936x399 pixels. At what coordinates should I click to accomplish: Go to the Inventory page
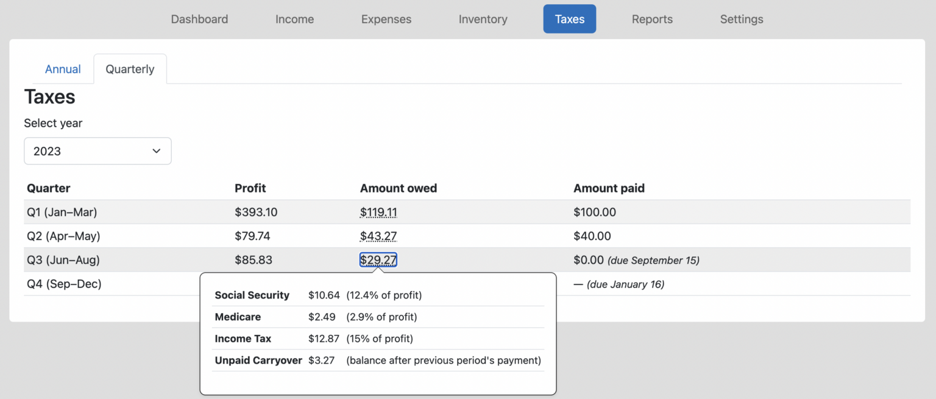click(x=483, y=19)
